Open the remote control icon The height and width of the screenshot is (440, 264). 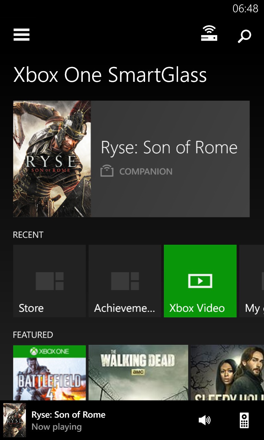coord(244,420)
